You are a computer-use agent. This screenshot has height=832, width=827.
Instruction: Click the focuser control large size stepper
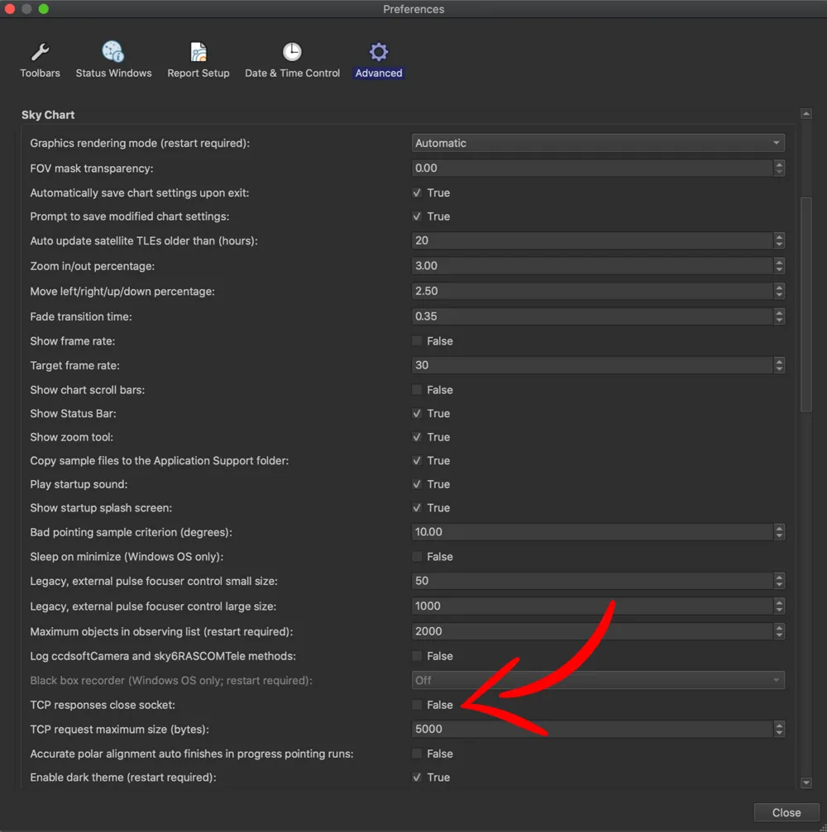779,606
